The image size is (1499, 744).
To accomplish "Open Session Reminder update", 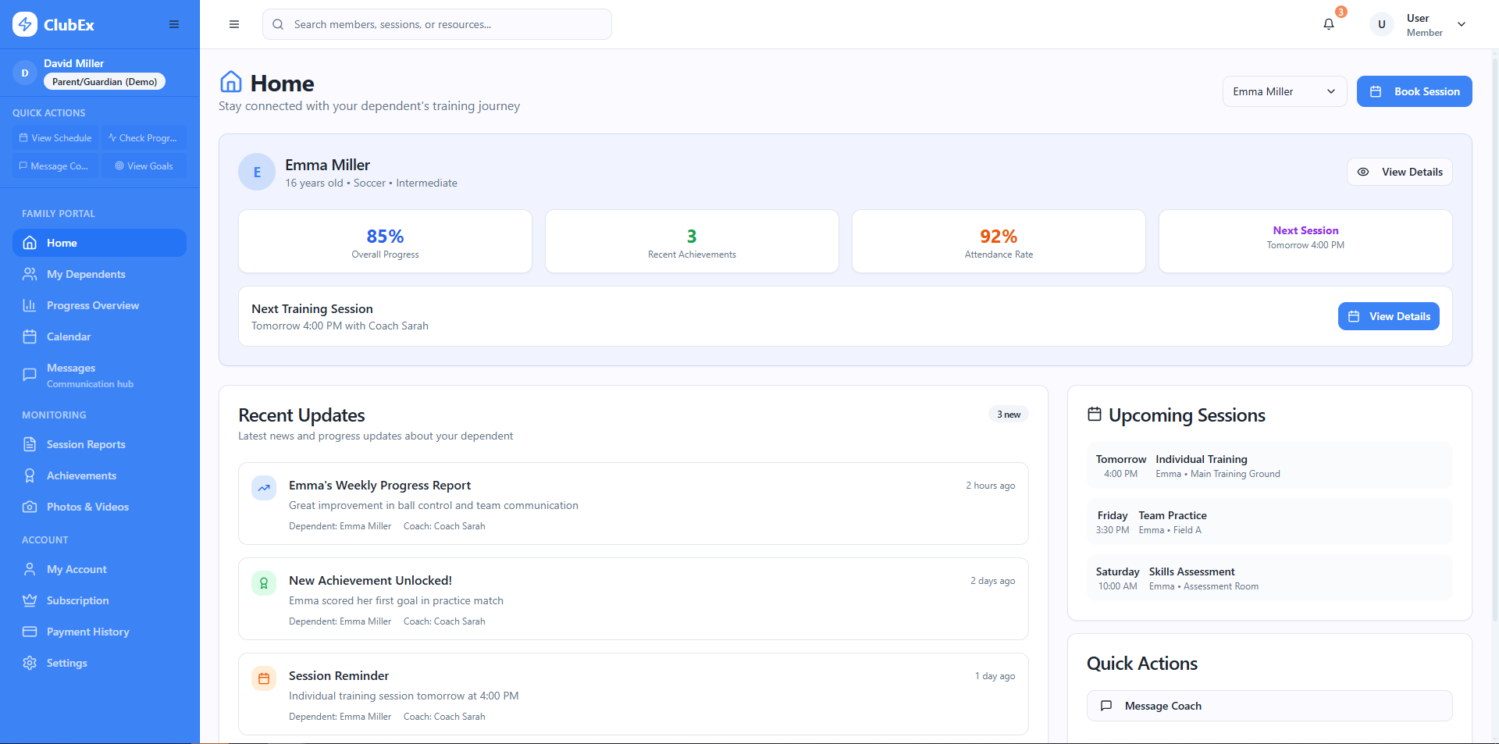I will click(x=633, y=694).
